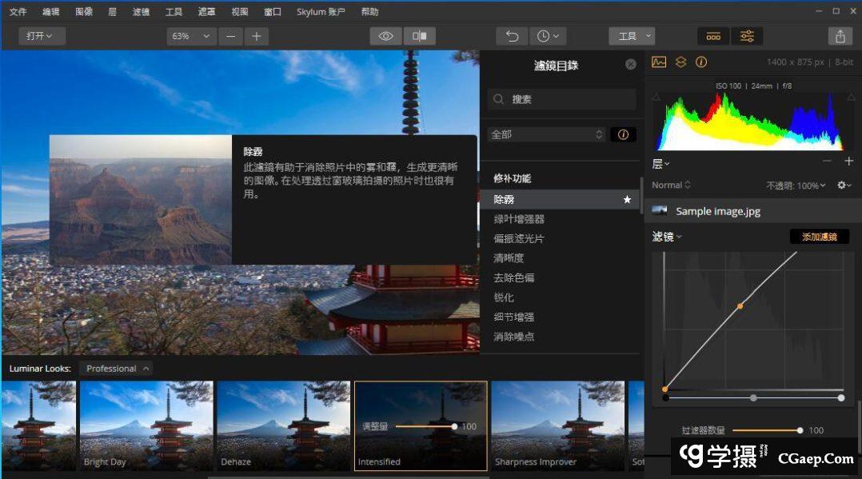Open the 63% zoom level dropdown
The image size is (862, 479).
point(191,36)
